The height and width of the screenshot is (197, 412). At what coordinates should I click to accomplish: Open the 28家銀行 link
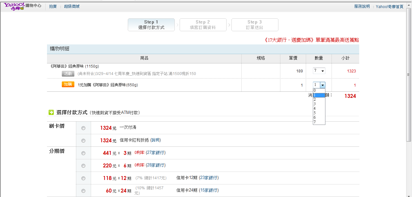155,165
